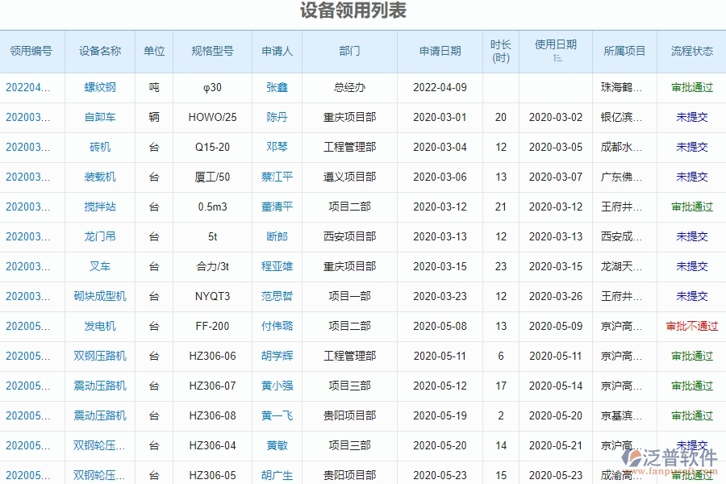Screen dimensions: 726x484
Task: View applicant 黄一飞 profile
Action: pyautogui.click(x=277, y=415)
